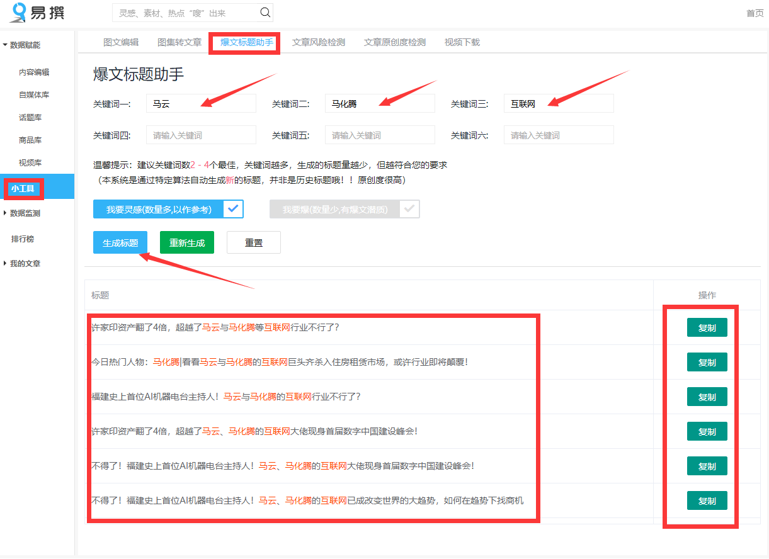Open the 视频下载 tab
The width and height of the screenshot is (769, 559).
point(462,42)
